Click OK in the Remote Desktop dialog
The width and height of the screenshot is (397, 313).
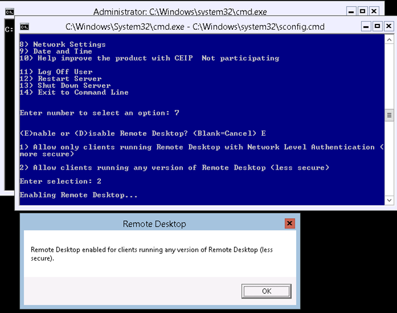click(267, 291)
